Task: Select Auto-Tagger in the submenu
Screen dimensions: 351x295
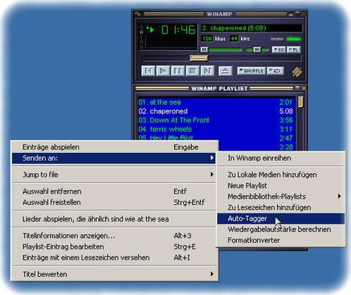Action: pos(281,218)
